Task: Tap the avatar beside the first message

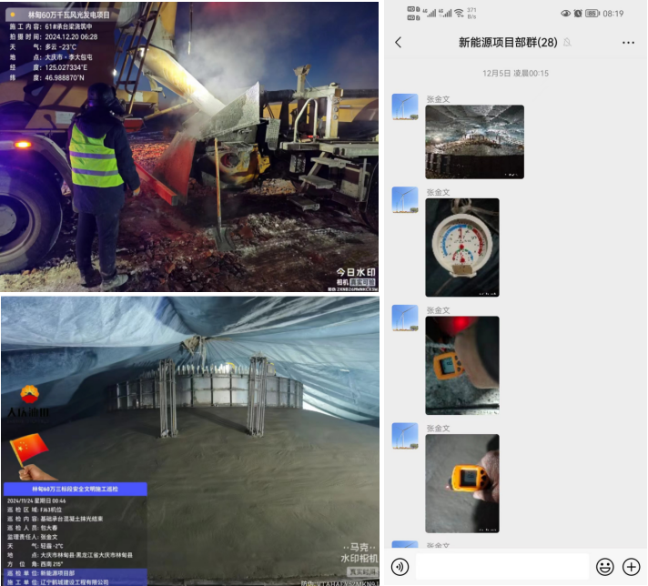Action: [x=405, y=106]
